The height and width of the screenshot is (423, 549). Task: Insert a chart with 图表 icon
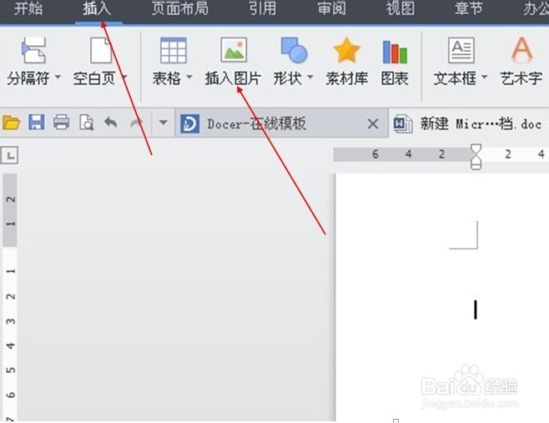tap(395, 52)
